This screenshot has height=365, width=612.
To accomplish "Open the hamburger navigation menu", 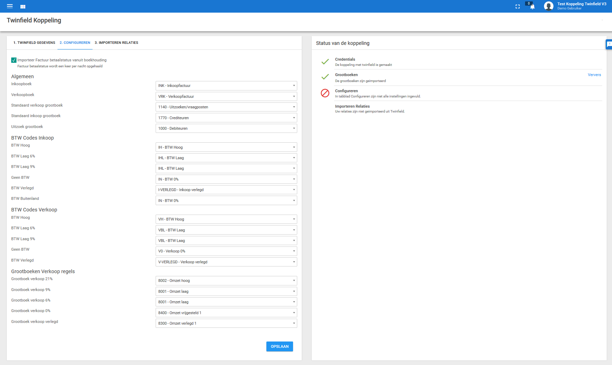I will pyautogui.click(x=10, y=6).
